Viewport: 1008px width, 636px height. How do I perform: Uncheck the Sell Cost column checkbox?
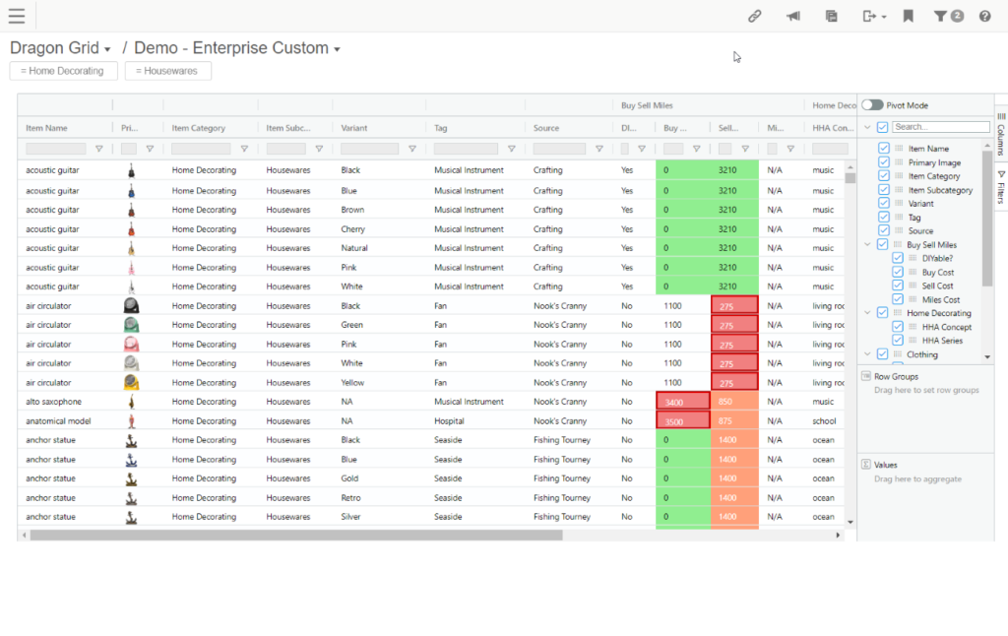pyautogui.click(x=898, y=286)
